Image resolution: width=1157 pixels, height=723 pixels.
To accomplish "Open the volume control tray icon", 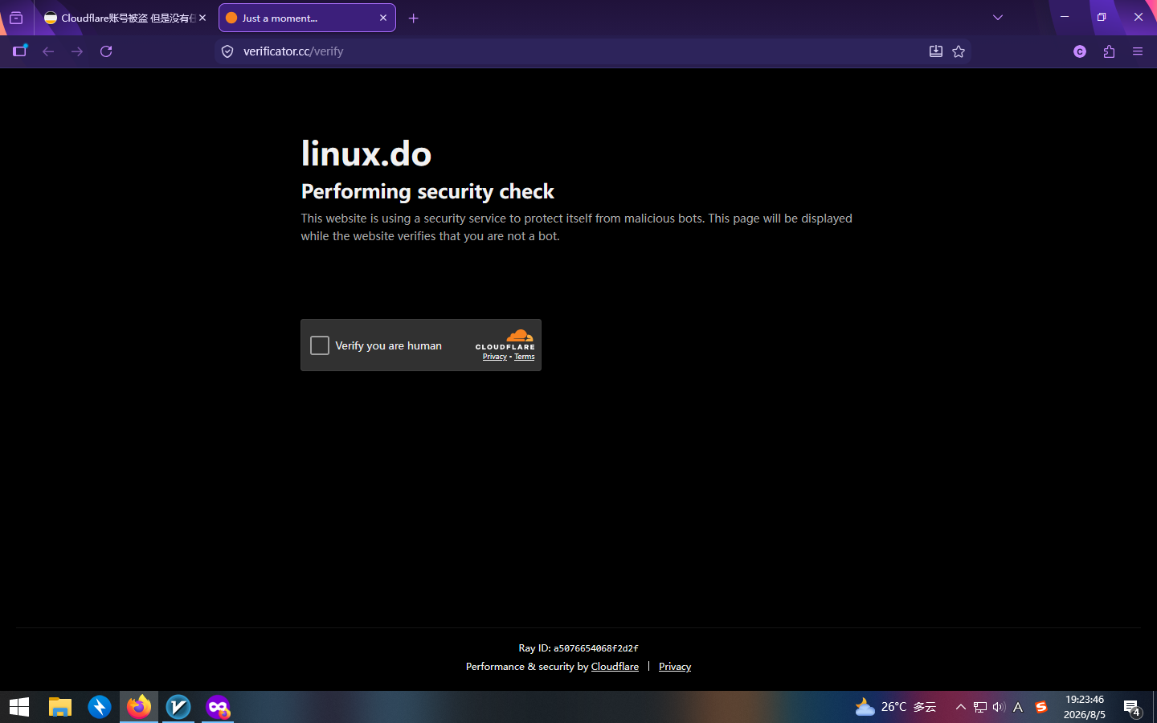I will click(999, 707).
